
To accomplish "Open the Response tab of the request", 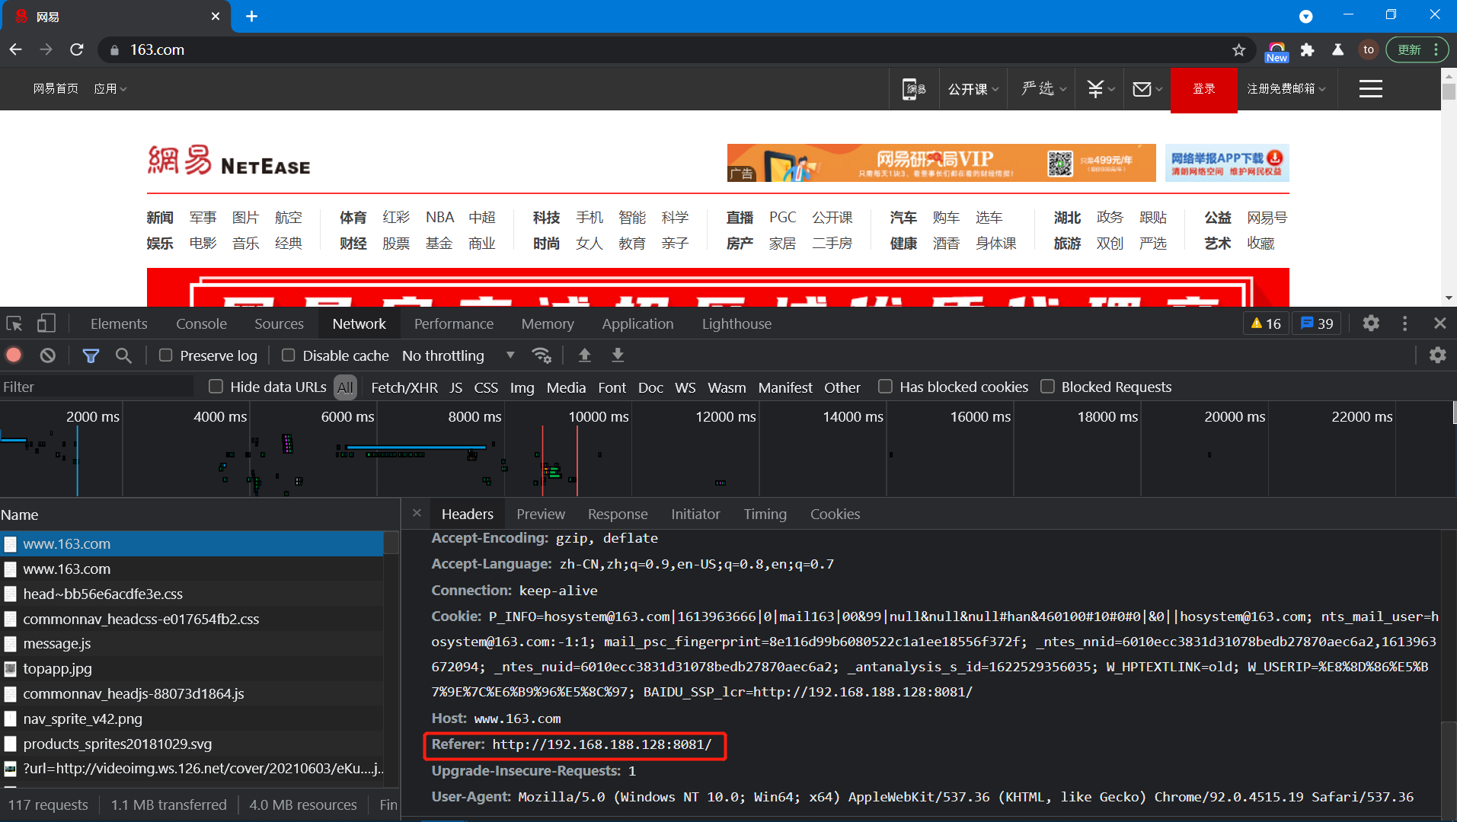I will 618,514.
